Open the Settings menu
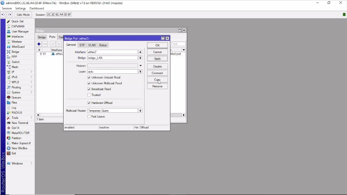The image size is (347, 195). [x=20, y=8]
